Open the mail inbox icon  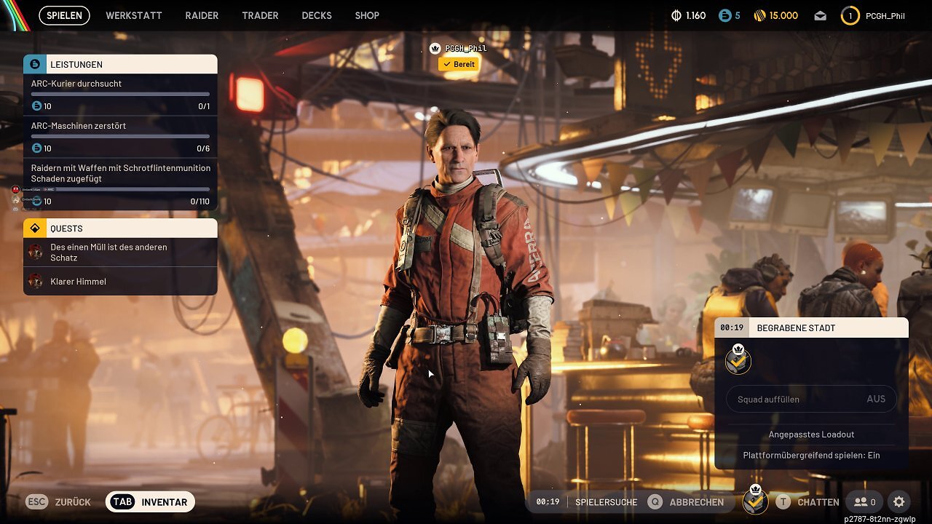tap(821, 16)
